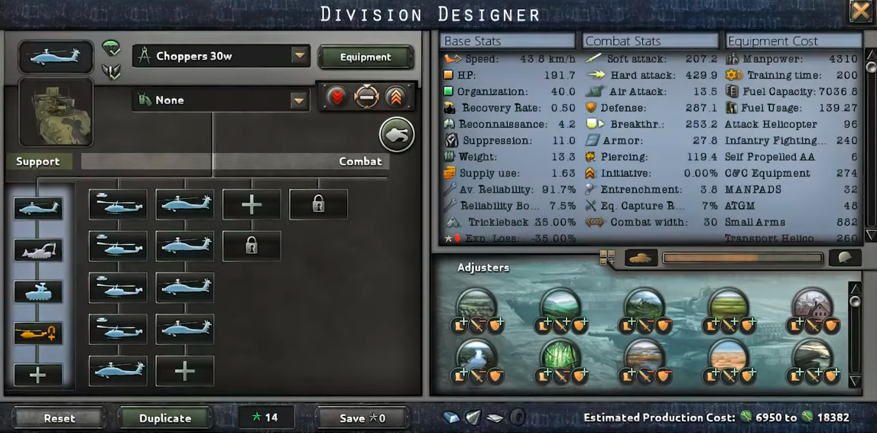
Task: Click the orange progress bar above Adjusters
Action: point(742,258)
